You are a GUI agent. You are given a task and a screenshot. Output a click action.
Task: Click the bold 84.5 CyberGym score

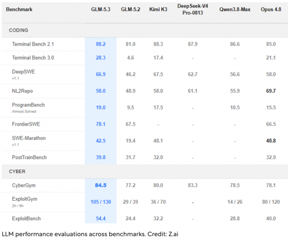click(101, 185)
